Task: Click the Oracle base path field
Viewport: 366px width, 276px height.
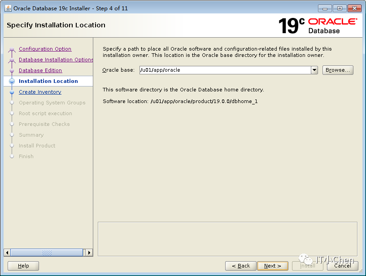Action: point(225,70)
